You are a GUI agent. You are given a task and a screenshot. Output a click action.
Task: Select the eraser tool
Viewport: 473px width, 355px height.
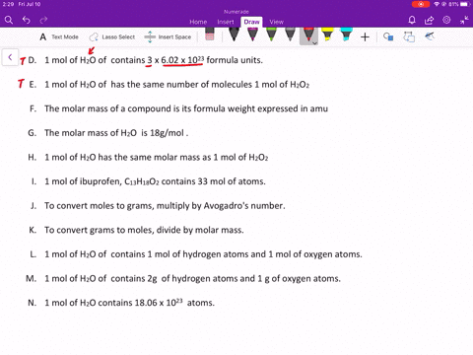tap(210, 35)
